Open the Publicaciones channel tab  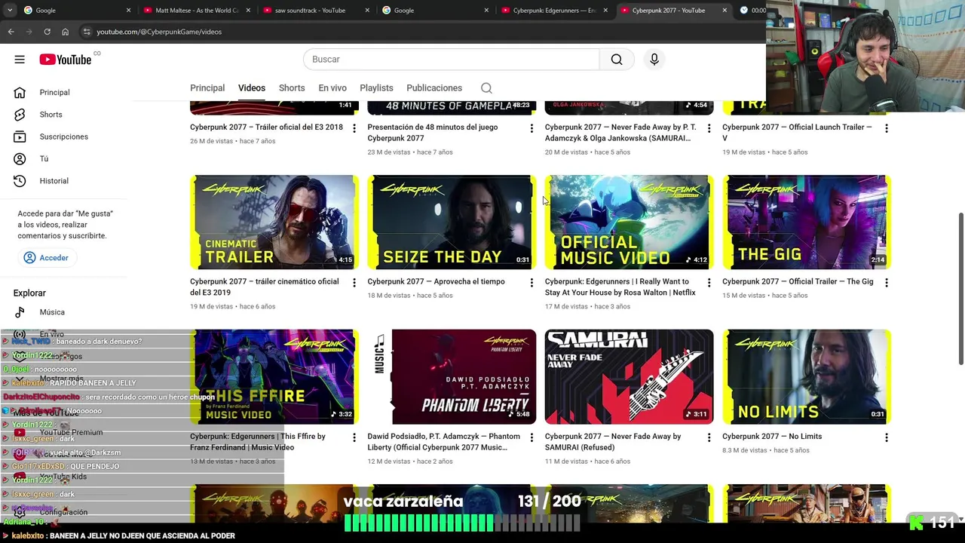coord(434,88)
